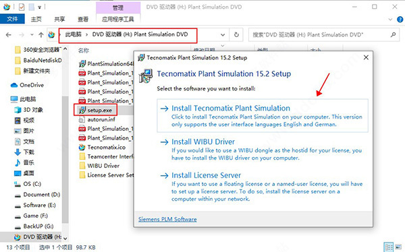Open the 应用程序工具 ribbon tab

117,19
